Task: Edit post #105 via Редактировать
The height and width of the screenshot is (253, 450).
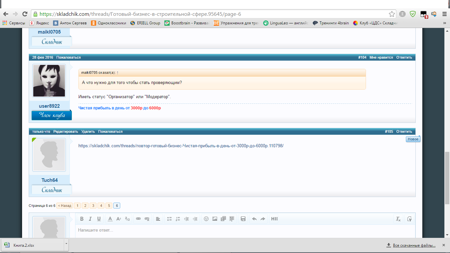Action: tap(66, 131)
